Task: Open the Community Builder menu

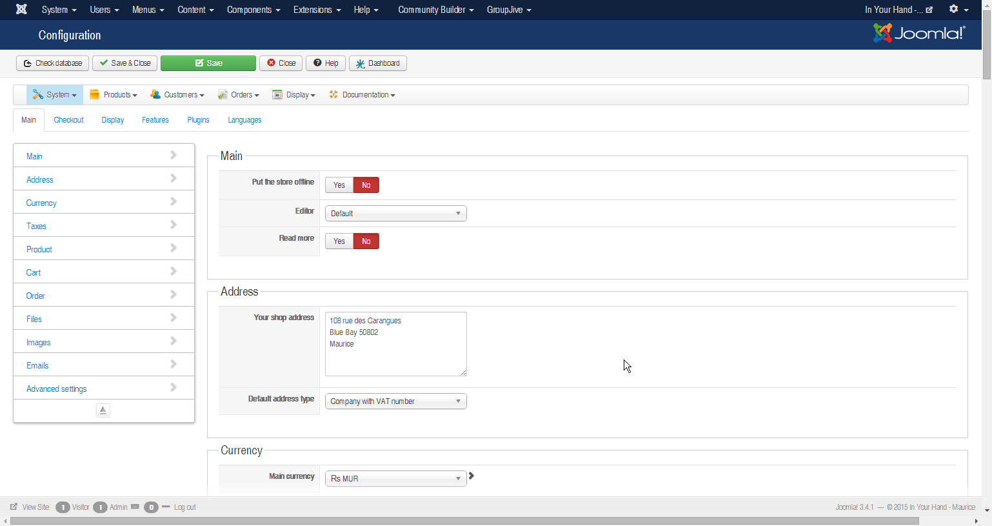Action: coord(436,10)
